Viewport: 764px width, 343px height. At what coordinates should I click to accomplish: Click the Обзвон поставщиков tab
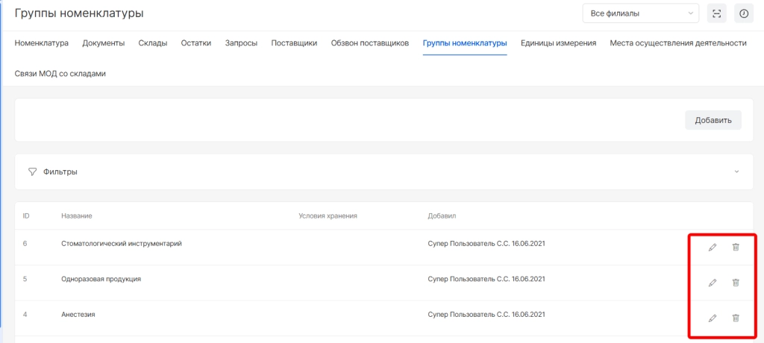(x=369, y=43)
